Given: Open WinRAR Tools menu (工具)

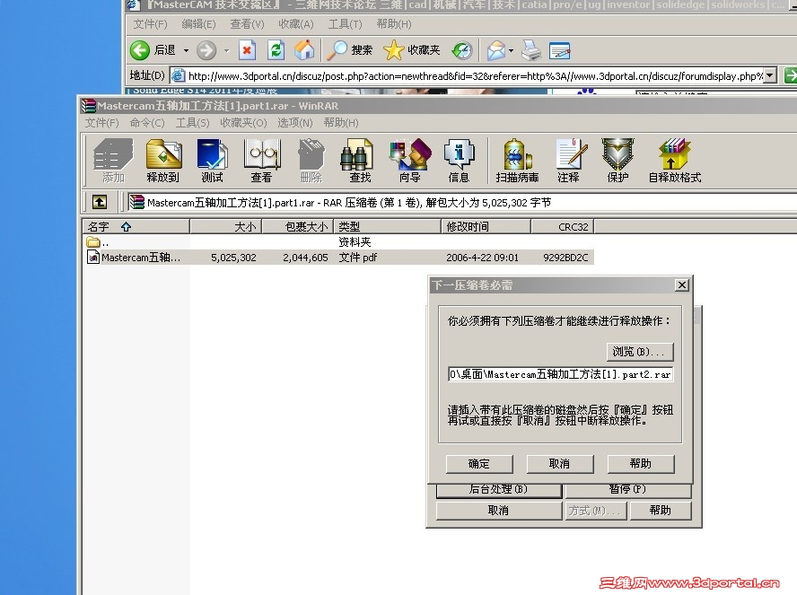Looking at the screenshot, I should click(x=192, y=122).
